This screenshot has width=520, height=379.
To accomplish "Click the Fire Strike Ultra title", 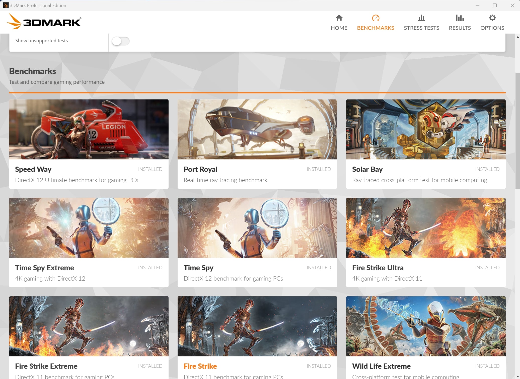I will (x=378, y=268).
